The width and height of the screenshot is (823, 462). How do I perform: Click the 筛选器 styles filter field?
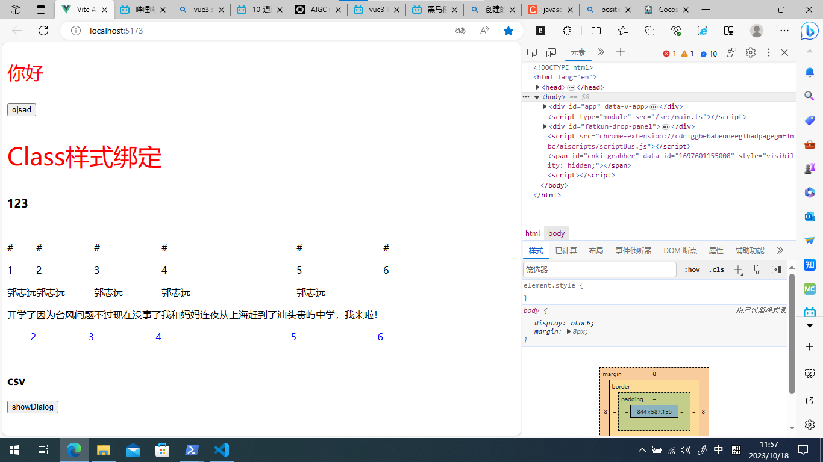tap(599, 269)
